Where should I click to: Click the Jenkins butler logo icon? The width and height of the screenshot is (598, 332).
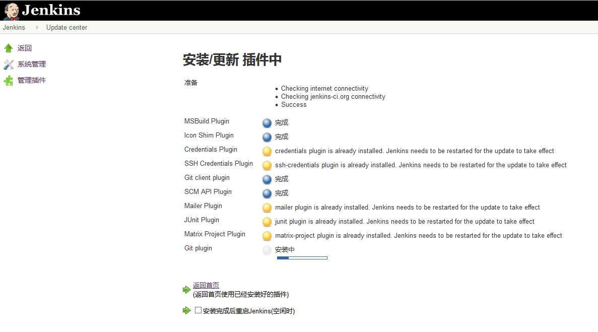[12, 11]
